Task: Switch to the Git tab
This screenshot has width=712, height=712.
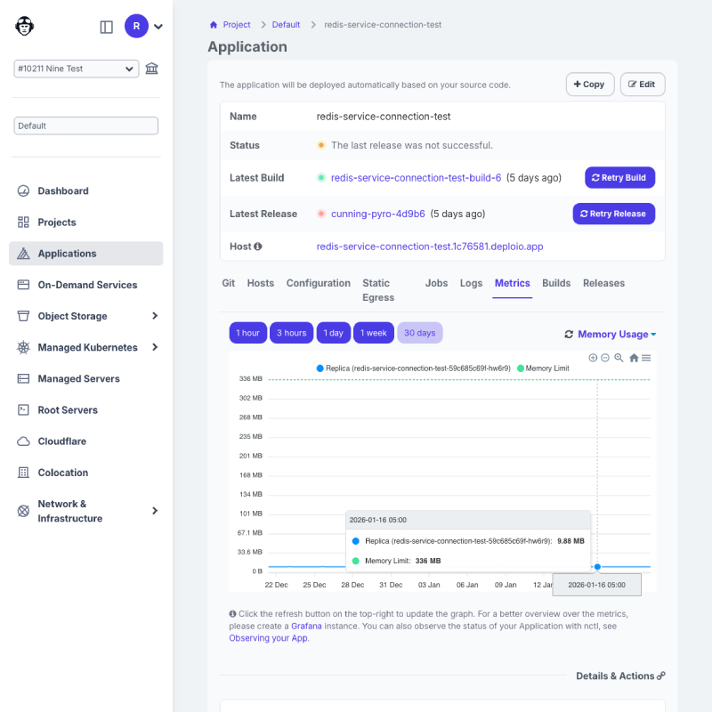Action: [x=229, y=283]
